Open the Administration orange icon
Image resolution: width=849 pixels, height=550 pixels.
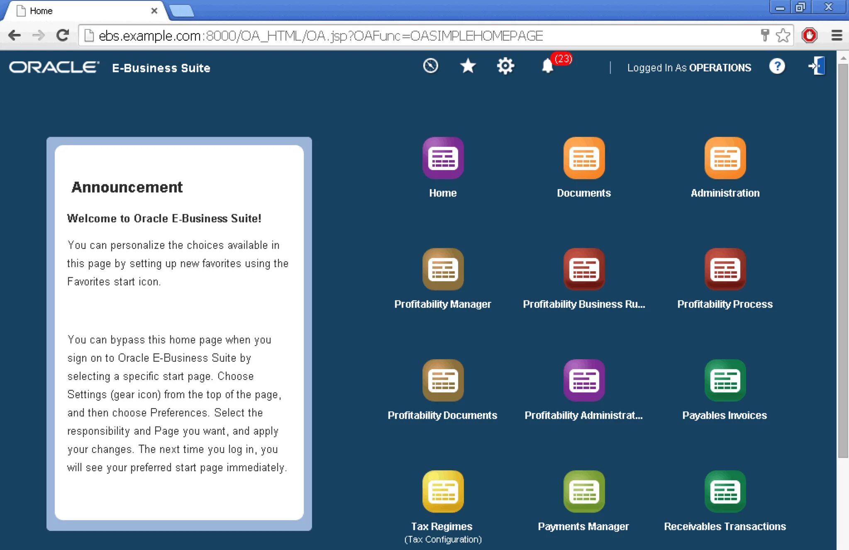[x=725, y=158]
